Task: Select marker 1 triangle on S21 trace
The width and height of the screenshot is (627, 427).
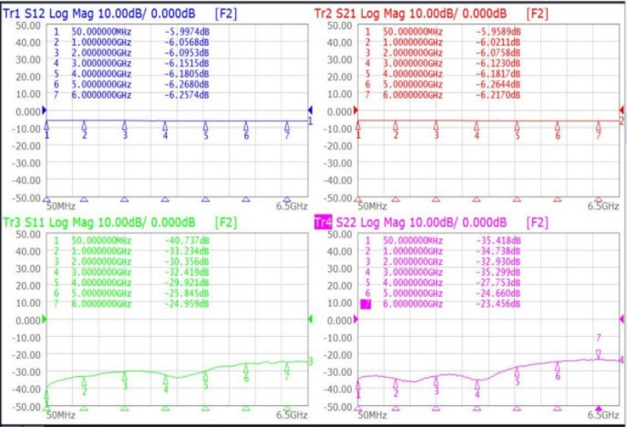Action: pyautogui.click(x=358, y=125)
